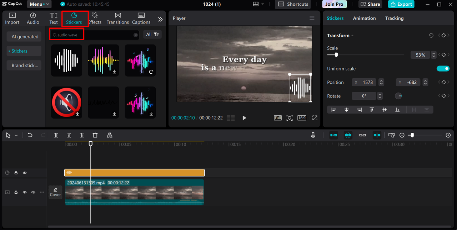Open the Shortcuts panel

point(293,4)
